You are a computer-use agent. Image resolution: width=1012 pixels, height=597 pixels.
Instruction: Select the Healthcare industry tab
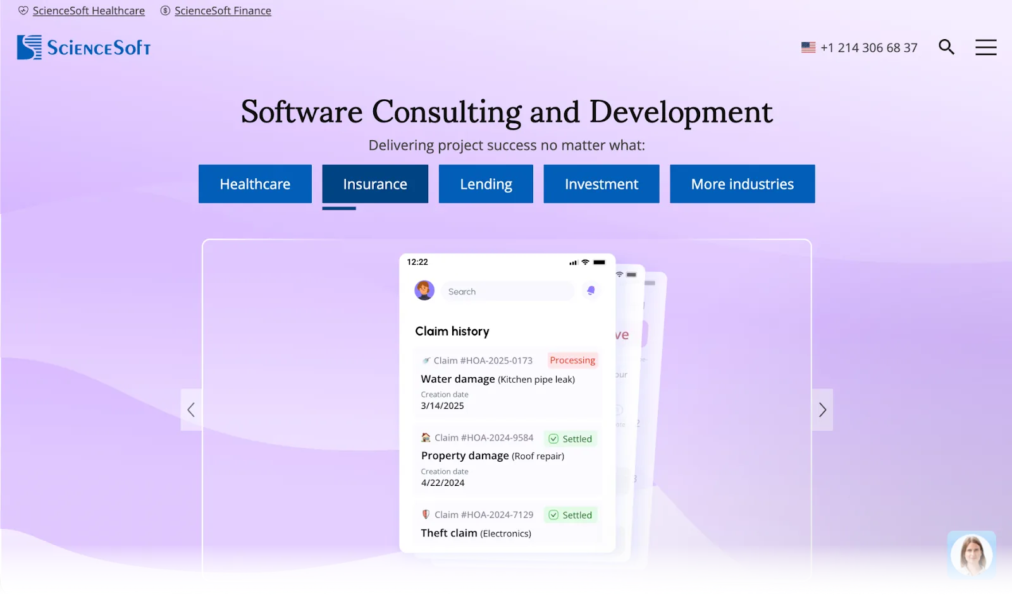coord(255,184)
